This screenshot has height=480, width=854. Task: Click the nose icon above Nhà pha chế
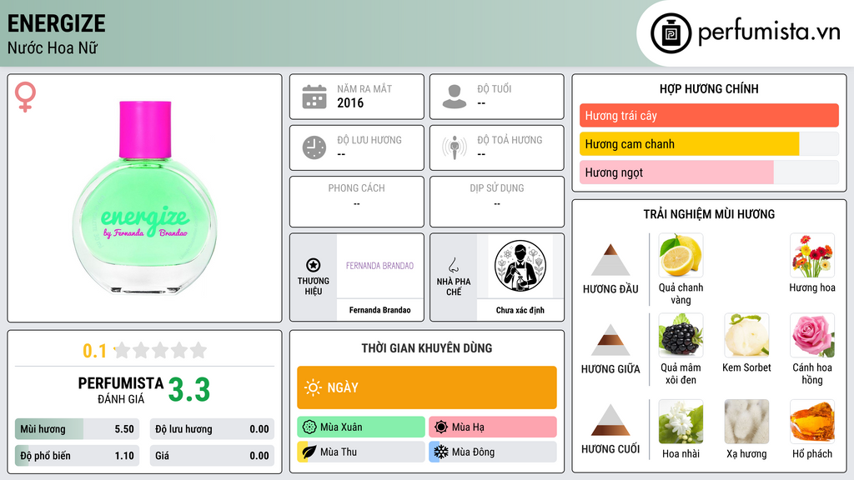453,265
